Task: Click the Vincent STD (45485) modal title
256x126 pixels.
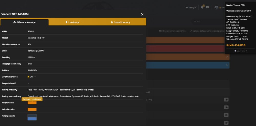Action: [15, 14]
